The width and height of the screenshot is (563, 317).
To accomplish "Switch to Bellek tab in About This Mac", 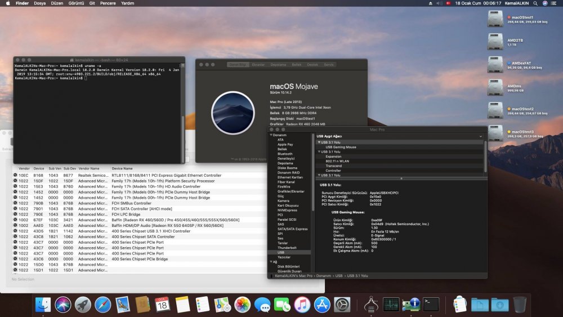I will tap(297, 65).
